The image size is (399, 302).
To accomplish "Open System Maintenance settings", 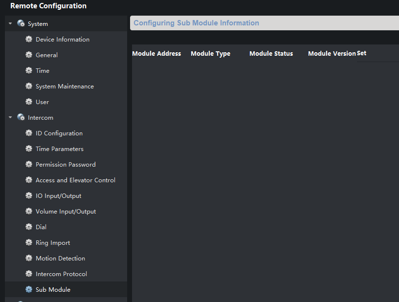I will pos(65,86).
